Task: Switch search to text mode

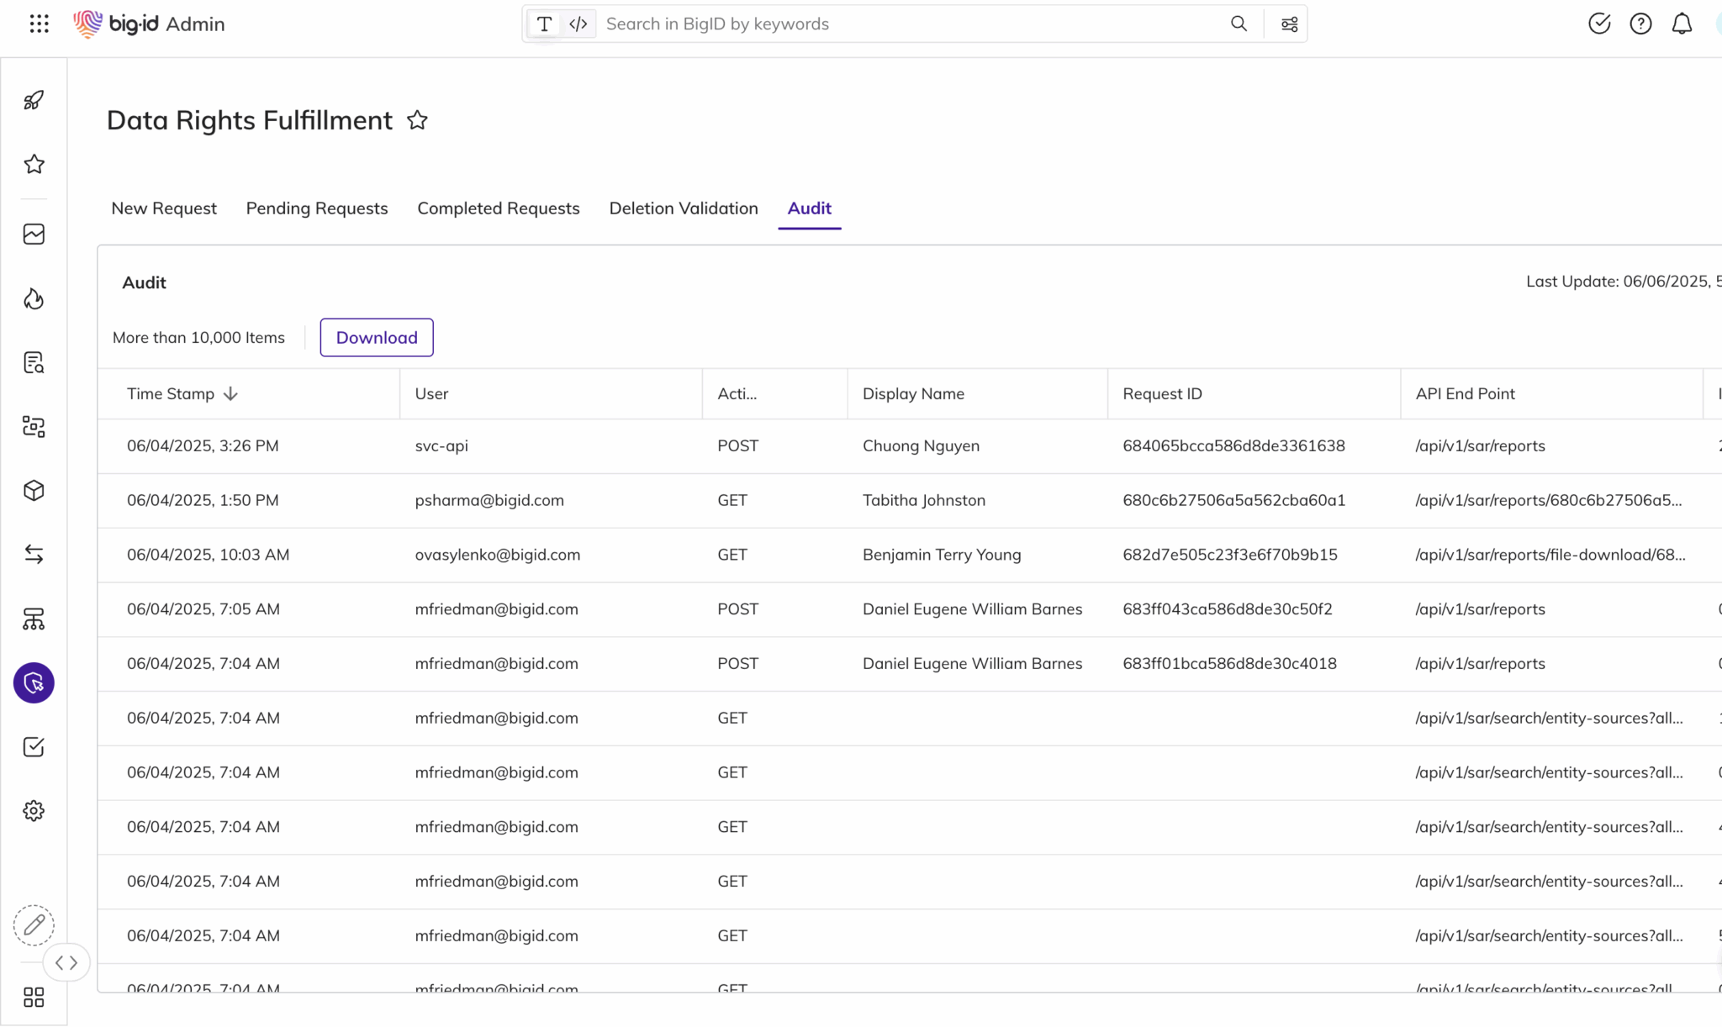Action: (x=544, y=24)
